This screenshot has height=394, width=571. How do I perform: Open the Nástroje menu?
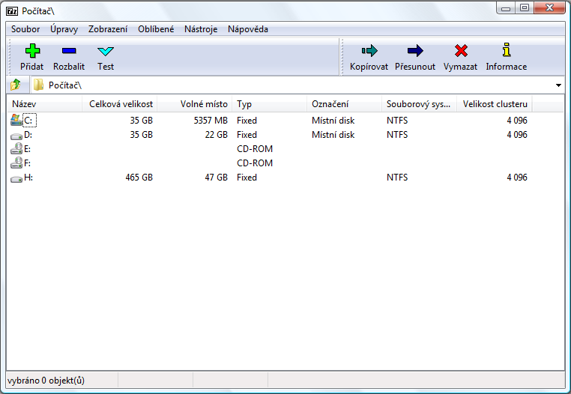(x=201, y=29)
